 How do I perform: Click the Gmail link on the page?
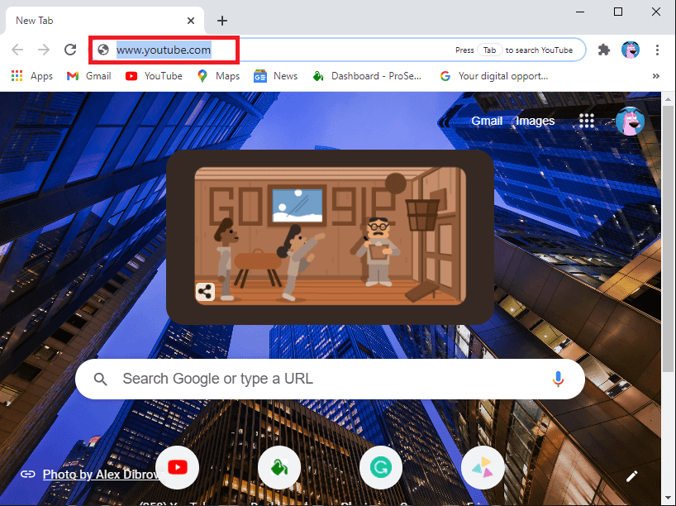(487, 121)
